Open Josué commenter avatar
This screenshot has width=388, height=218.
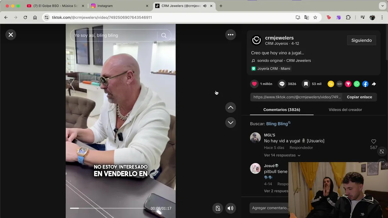point(255,168)
